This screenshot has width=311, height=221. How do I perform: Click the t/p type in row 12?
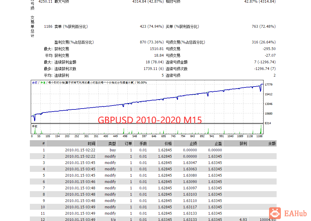coord(113,219)
